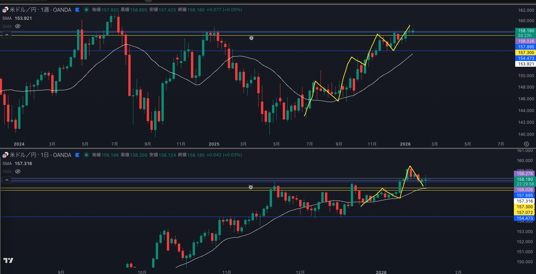The height and width of the screenshot is (274, 536).
Task: Click the USD/JPY flag icon on weekly chart
Action: coord(5,10)
